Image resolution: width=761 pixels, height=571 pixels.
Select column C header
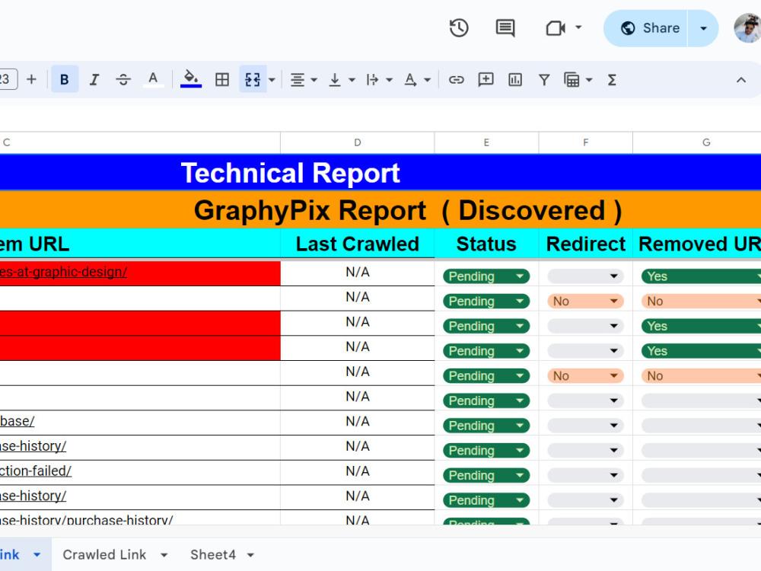140,143
